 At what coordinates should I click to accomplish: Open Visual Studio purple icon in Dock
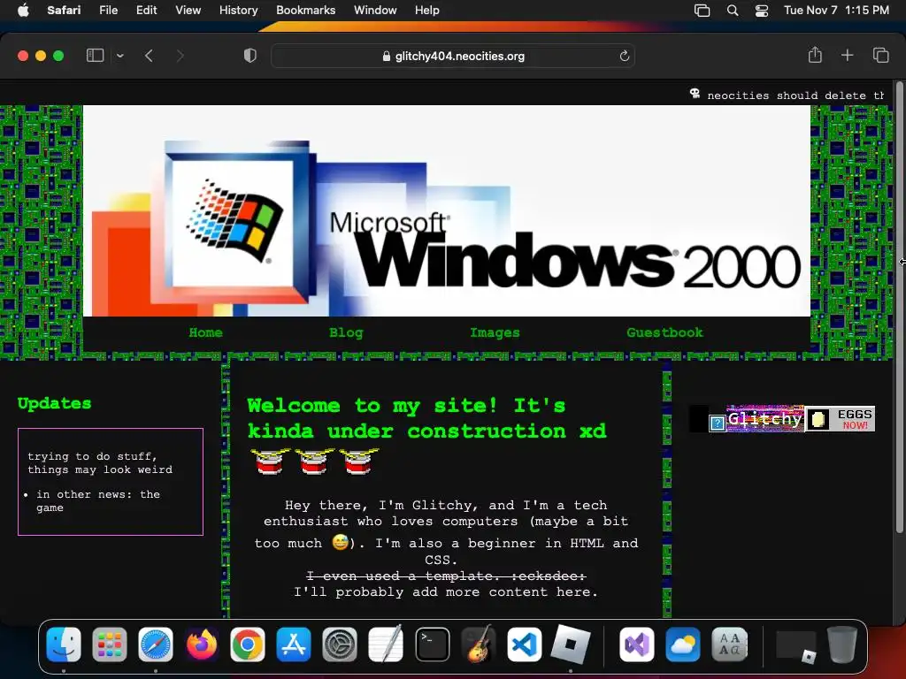pos(637,645)
